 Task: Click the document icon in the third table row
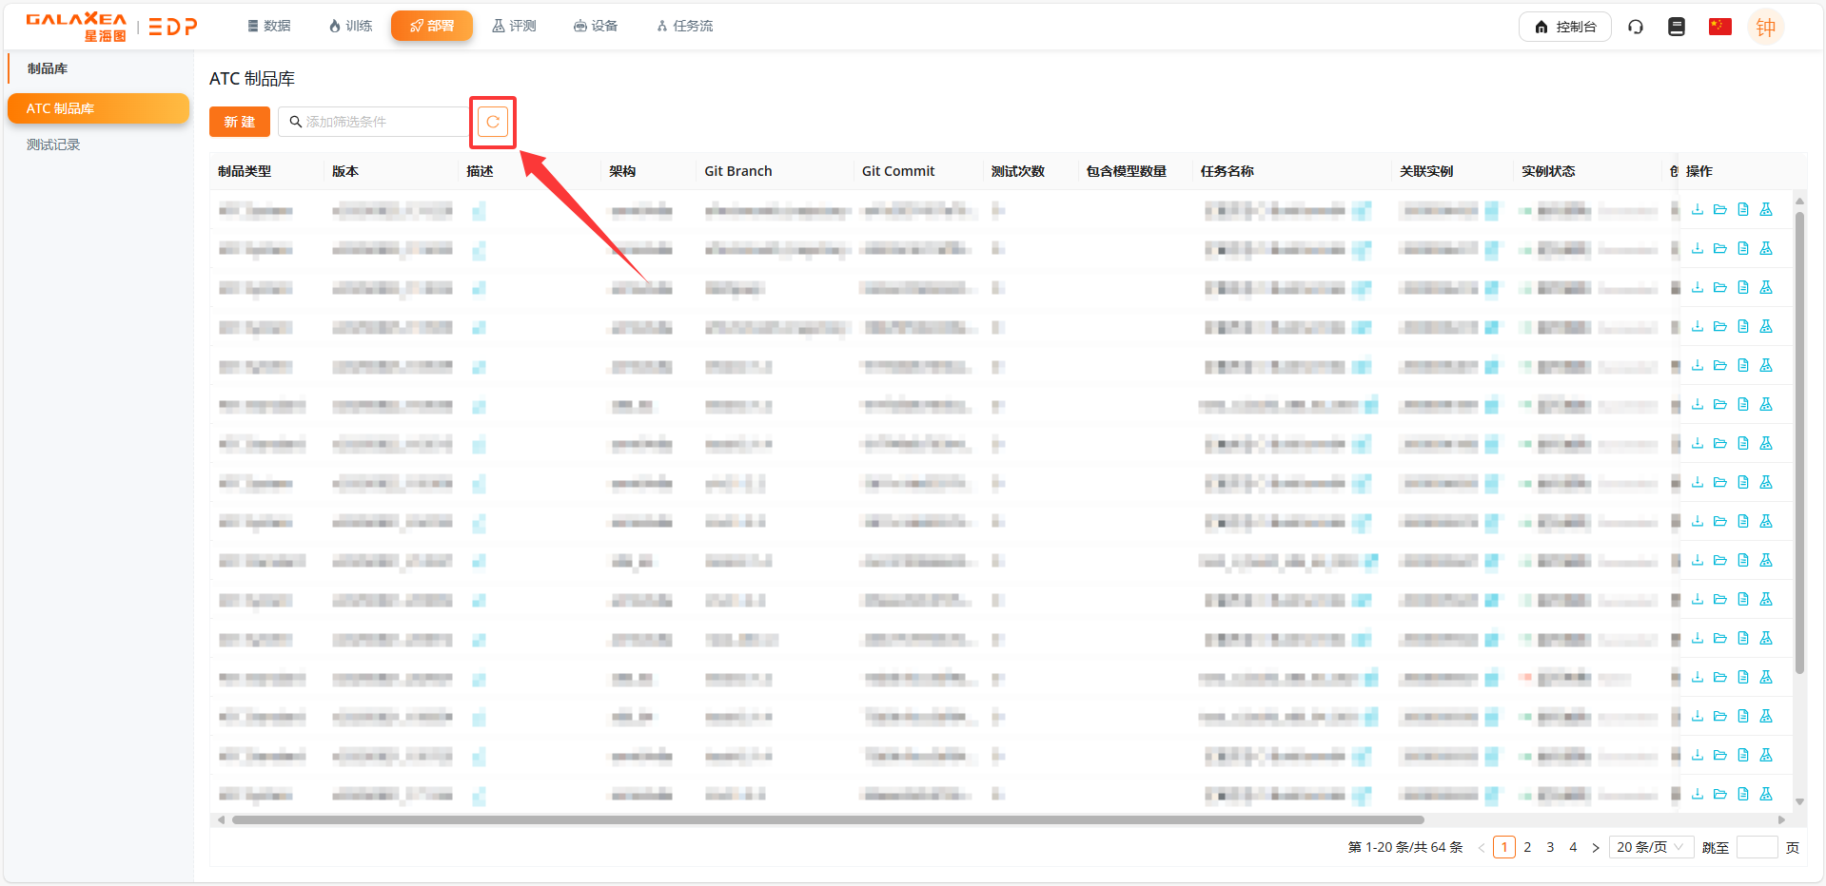point(1742,288)
